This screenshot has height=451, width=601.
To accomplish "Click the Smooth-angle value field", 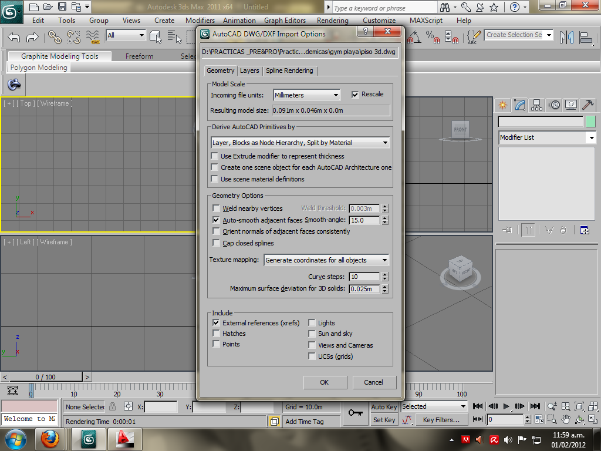I will [x=364, y=220].
